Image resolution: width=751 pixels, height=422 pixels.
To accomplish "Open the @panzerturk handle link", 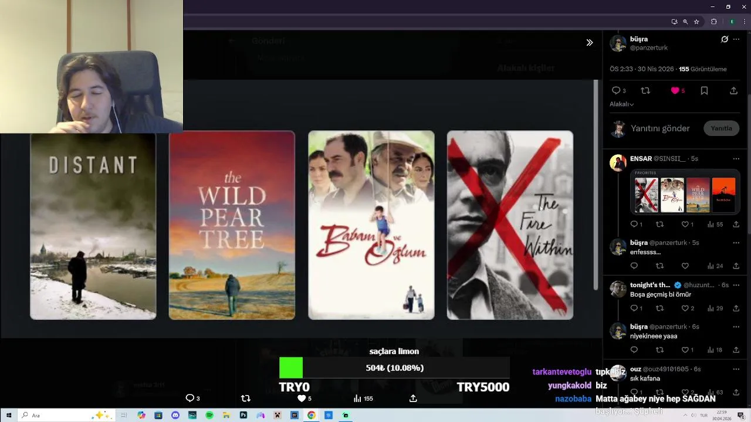I will (649, 48).
